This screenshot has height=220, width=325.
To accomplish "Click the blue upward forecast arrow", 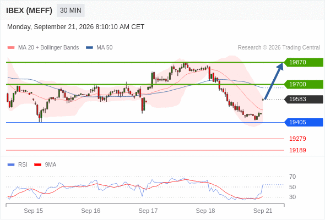I will pos(274,81).
